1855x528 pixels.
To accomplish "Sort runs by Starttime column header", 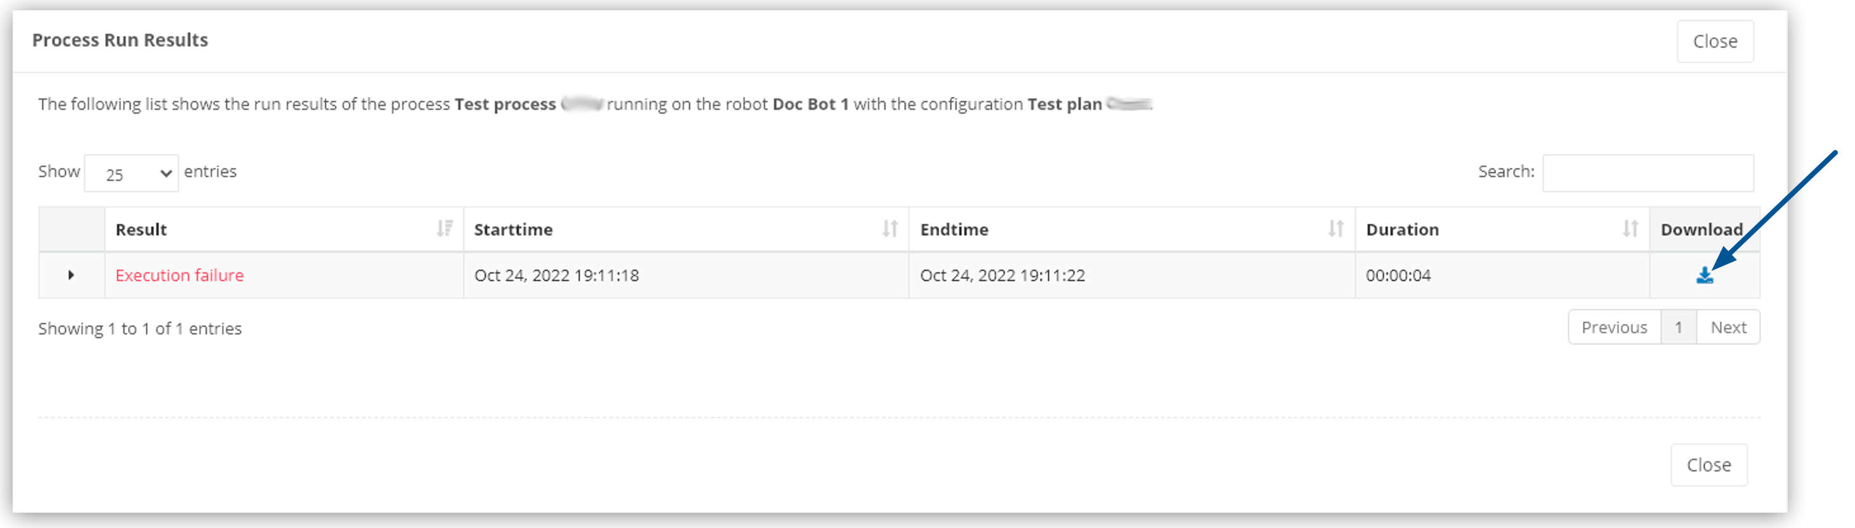I will pos(513,229).
